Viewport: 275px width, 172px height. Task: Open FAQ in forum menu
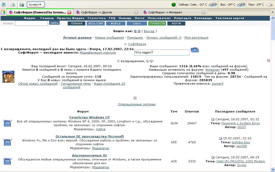112,18
